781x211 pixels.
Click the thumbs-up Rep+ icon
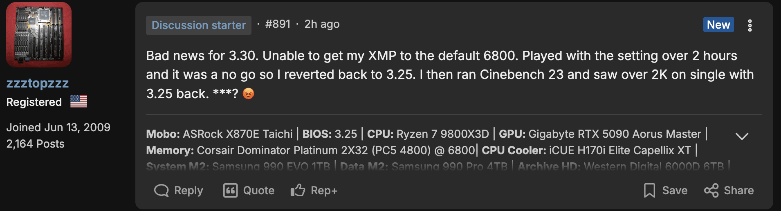pos(298,191)
